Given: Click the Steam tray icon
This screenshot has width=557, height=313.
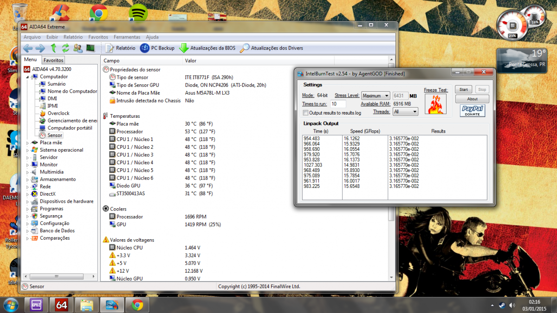Looking at the screenshot, I should coord(502,305).
